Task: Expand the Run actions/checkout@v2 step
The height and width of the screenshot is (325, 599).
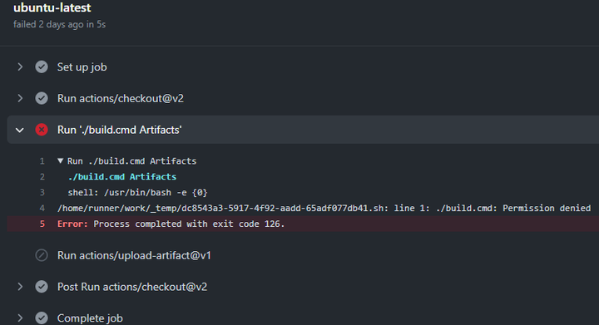Action: click(x=20, y=98)
